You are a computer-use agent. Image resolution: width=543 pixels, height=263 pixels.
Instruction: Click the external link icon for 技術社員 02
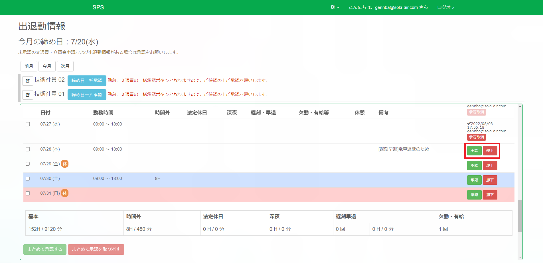pos(28,81)
